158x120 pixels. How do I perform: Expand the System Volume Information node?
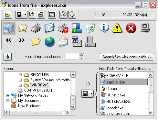tap(20, 80)
